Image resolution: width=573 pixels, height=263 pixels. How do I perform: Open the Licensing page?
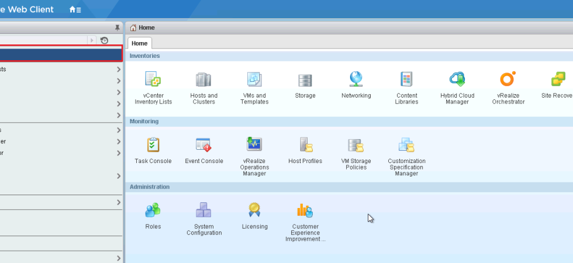[254, 216]
